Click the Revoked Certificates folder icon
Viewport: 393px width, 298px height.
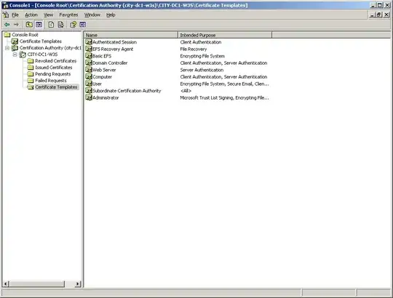tap(31, 61)
